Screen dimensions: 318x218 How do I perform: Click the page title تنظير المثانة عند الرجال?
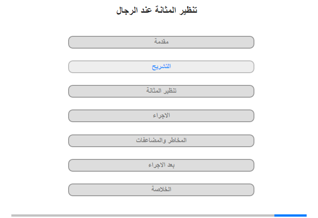tap(157, 10)
